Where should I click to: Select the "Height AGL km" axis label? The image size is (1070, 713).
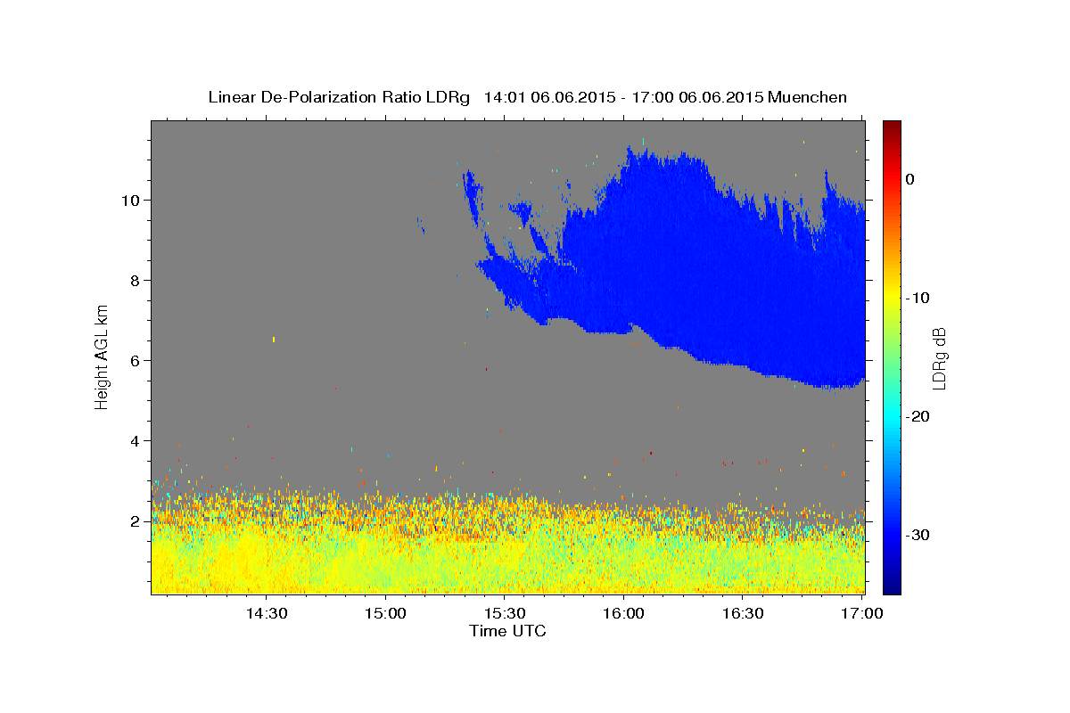103,356
